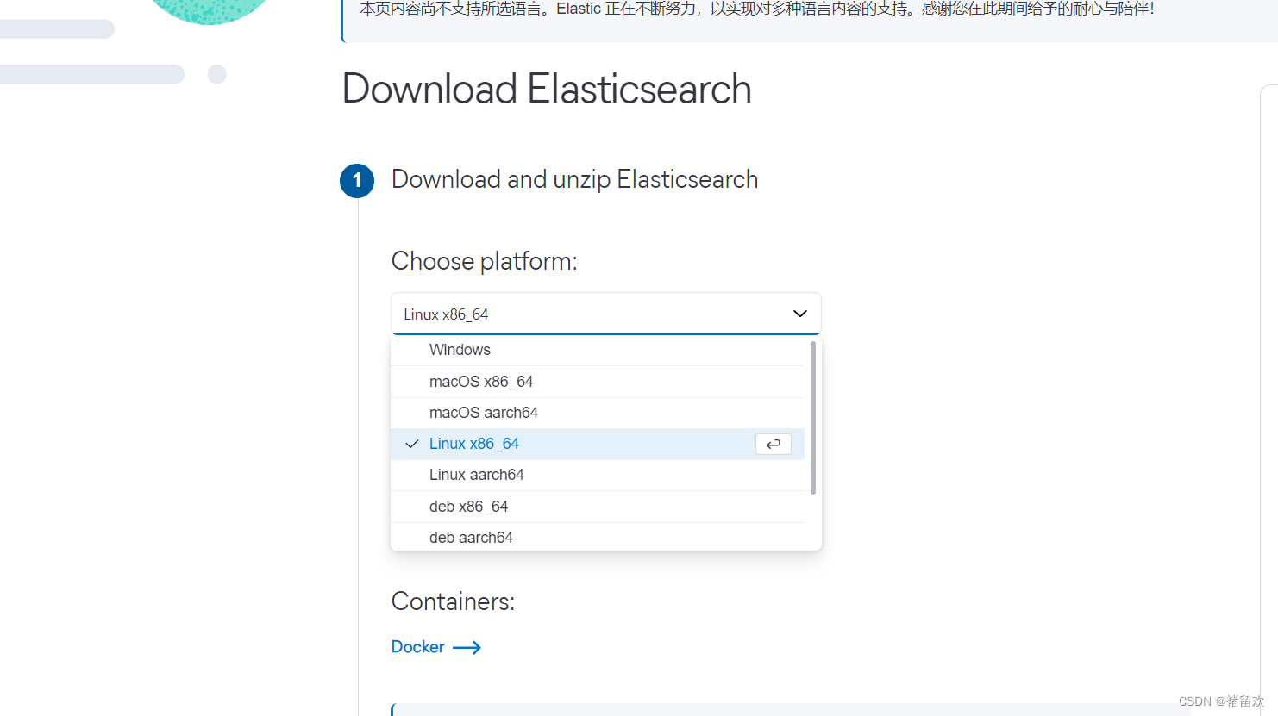Choose macOS x86_64 option
Screen dimensions: 1278x716
click(598, 382)
